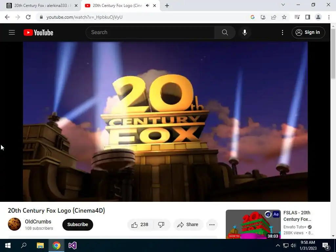
Task: Install app via download icon in address bar
Action: (263, 17)
